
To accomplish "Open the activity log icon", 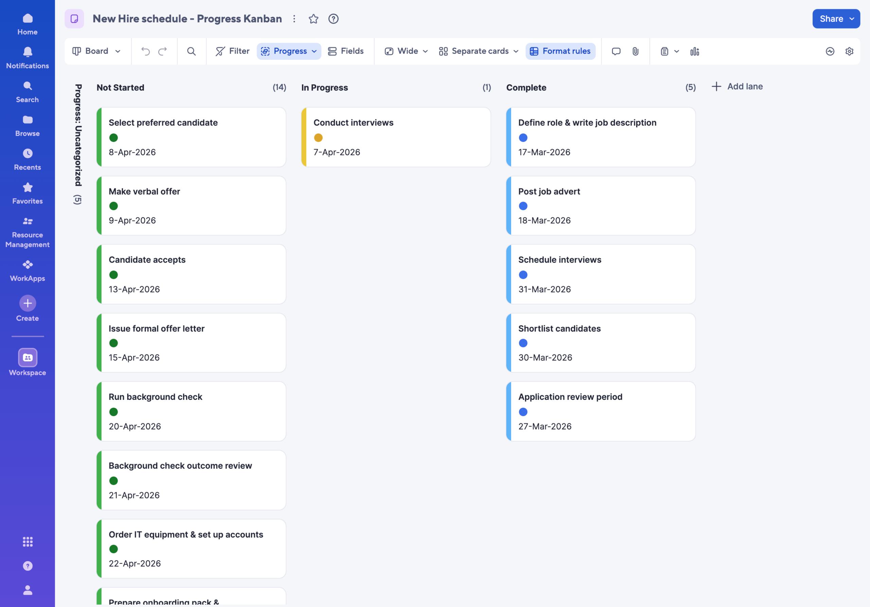I will point(830,51).
